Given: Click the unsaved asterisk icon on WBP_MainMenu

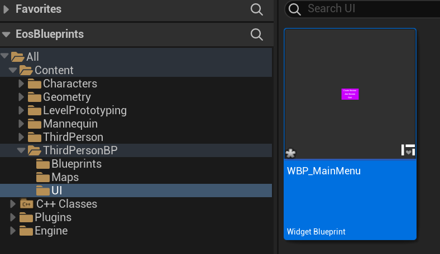Looking at the screenshot, I should [290, 153].
